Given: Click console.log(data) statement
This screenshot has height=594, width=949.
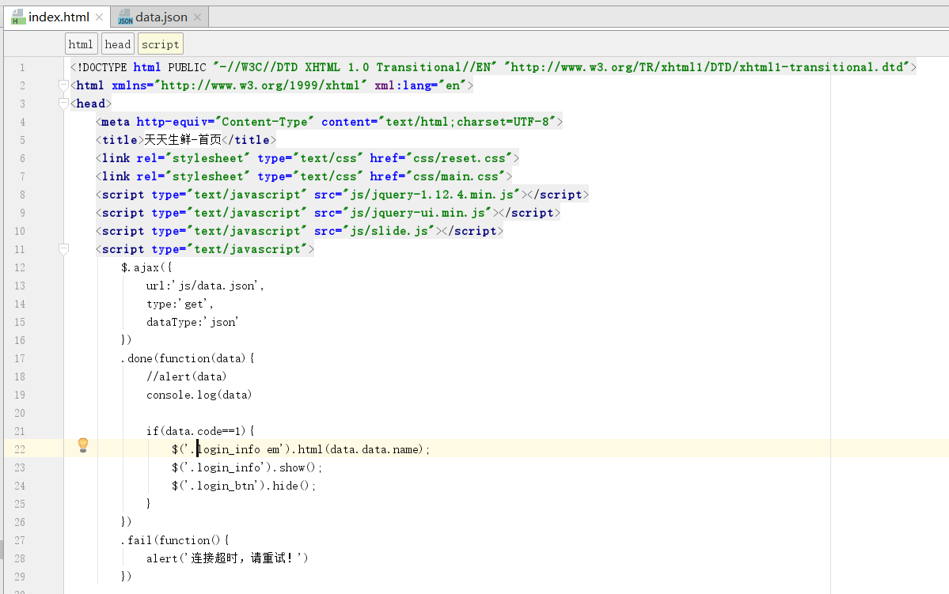Looking at the screenshot, I should click(199, 395).
